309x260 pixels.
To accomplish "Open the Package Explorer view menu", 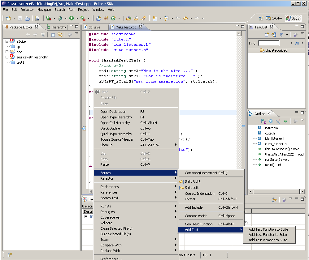I will click(x=77, y=34).
